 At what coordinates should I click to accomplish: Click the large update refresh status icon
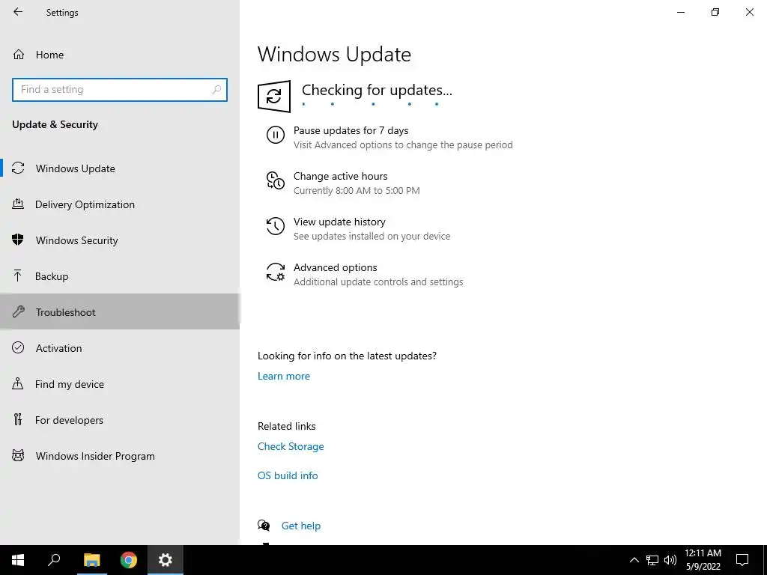274,97
